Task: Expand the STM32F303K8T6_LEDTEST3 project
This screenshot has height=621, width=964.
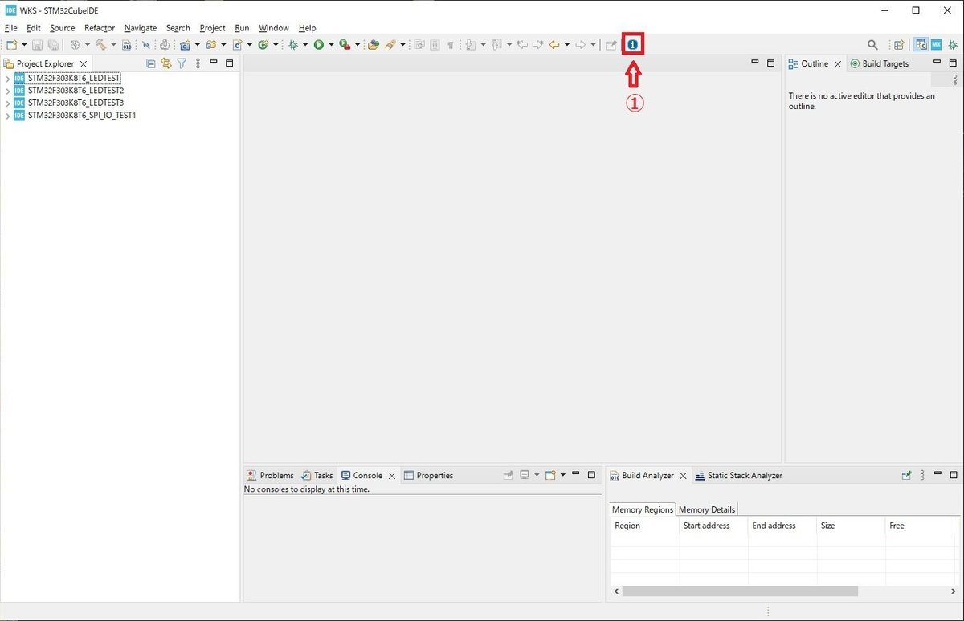Action: (x=7, y=103)
